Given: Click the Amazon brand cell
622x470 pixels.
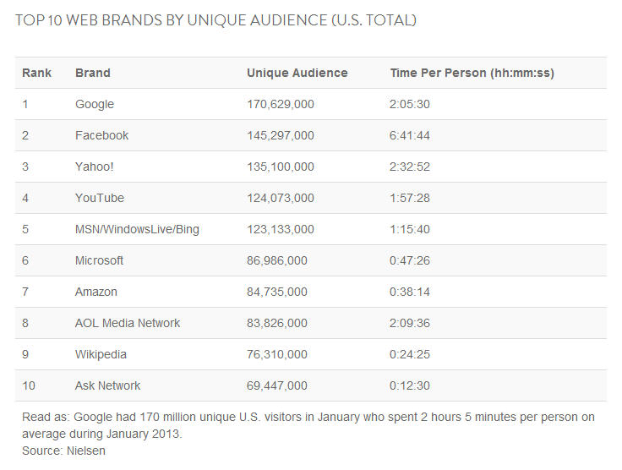Looking at the screenshot, I should click(x=96, y=292).
